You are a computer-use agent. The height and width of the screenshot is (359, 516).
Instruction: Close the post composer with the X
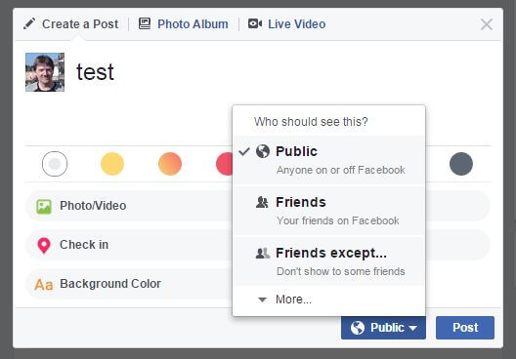(x=487, y=24)
